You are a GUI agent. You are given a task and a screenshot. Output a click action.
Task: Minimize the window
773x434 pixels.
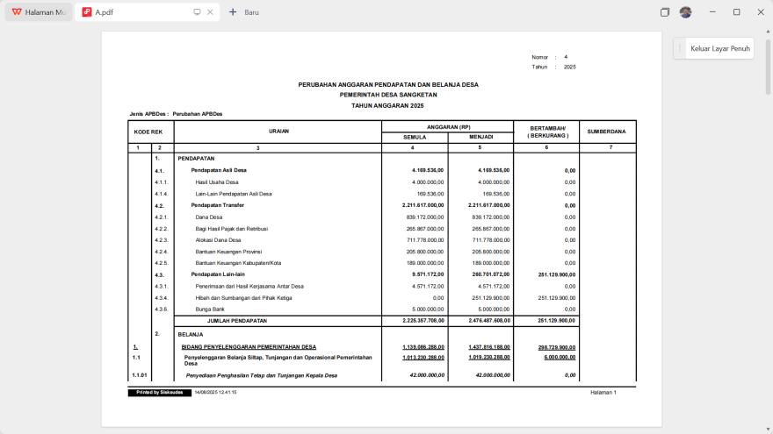pos(712,12)
